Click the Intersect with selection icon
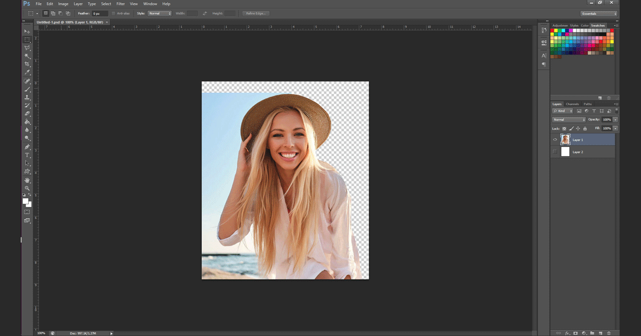Viewport: 641px width, 336px height. click(68, 13)
